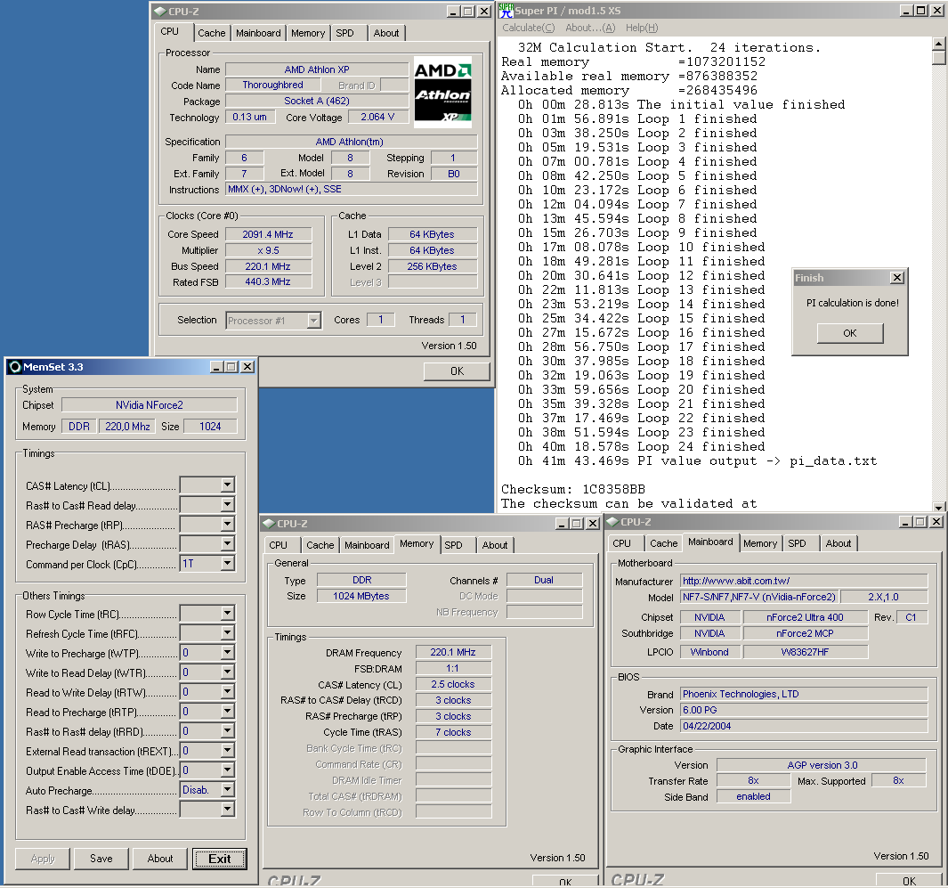Switch to Mainboard tab in top CPU-Z

pos(258,33)
